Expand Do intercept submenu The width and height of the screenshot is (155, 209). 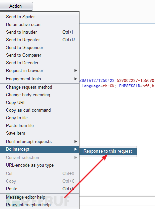pos(39,149)
